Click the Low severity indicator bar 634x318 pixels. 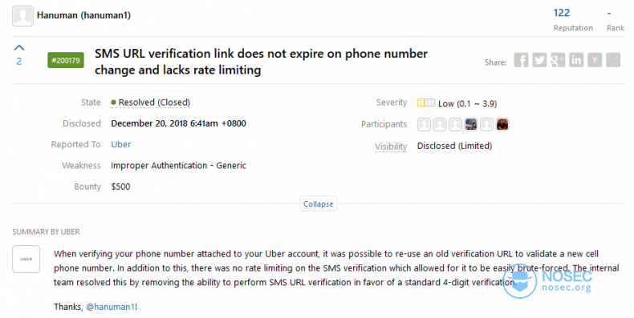(426, 103)
